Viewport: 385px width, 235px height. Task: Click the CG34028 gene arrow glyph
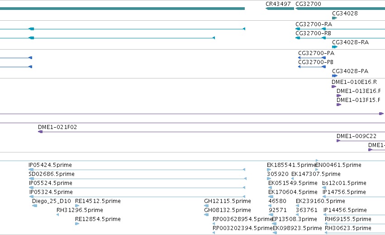(x=334, y=18)
